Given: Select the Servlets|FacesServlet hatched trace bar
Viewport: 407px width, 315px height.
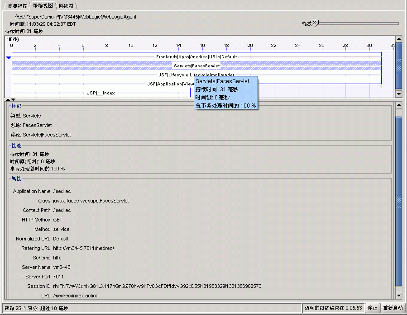Looking at the screenshot, I should point(196,66).
